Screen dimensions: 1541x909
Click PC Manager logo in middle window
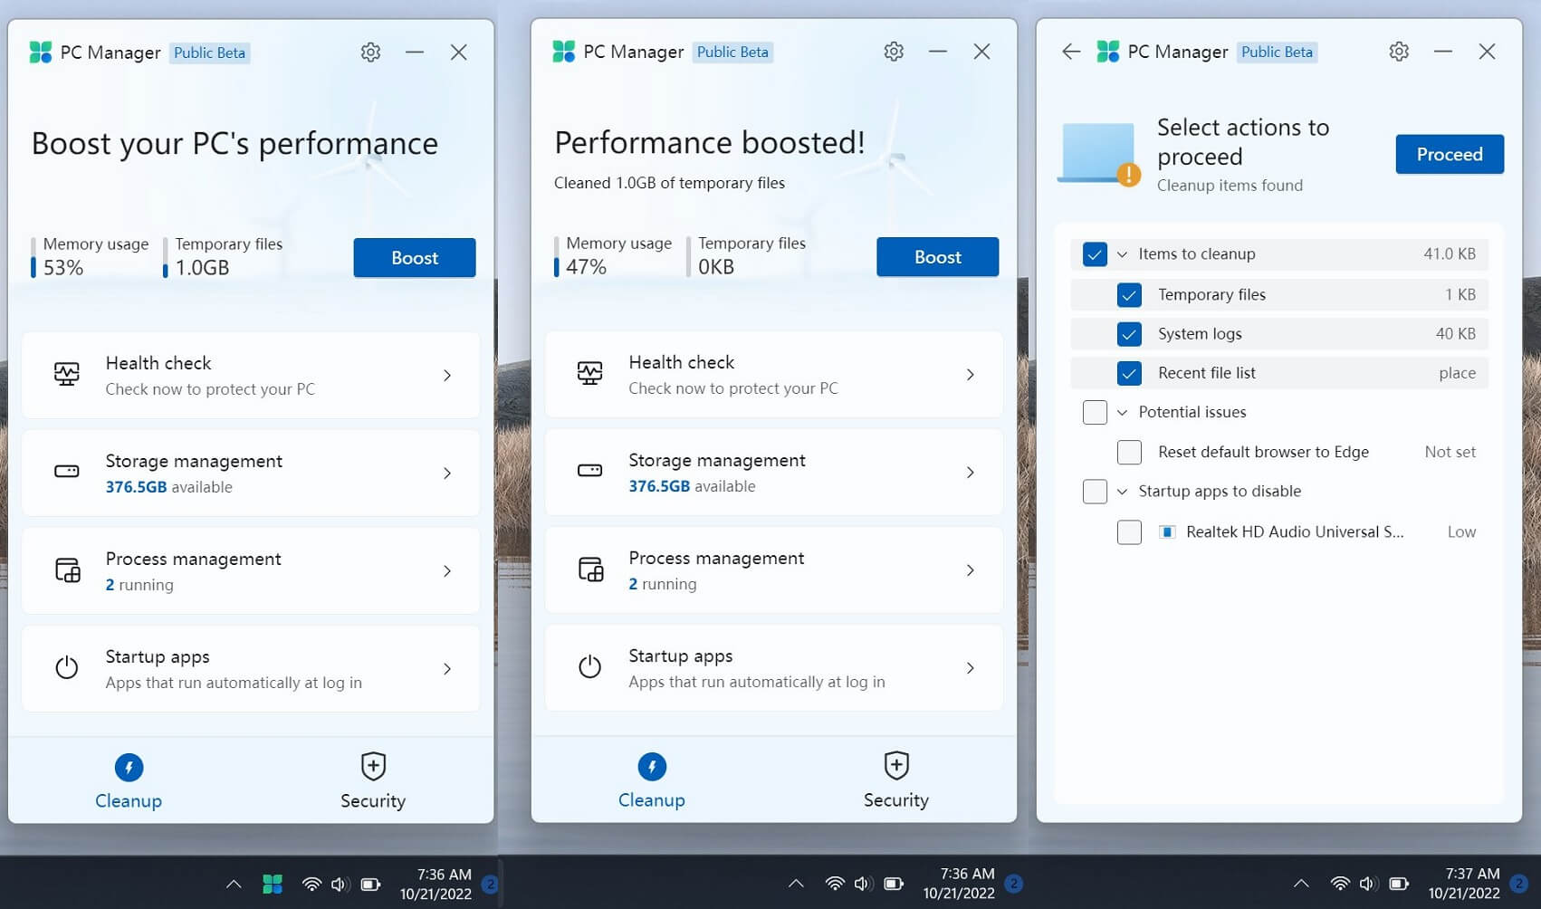tap(564, 52)
